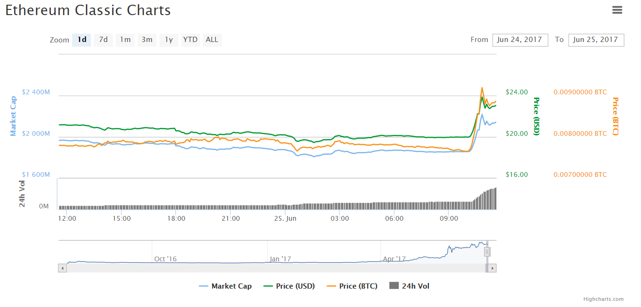Click the navigator range slider handle
The height and width of the screenshot is (307, 641).
(x=487, y=251)
